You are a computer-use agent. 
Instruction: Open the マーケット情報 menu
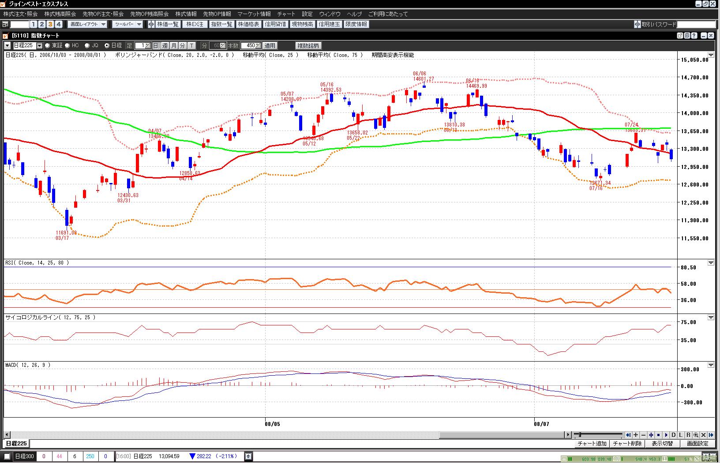[254, 14]
